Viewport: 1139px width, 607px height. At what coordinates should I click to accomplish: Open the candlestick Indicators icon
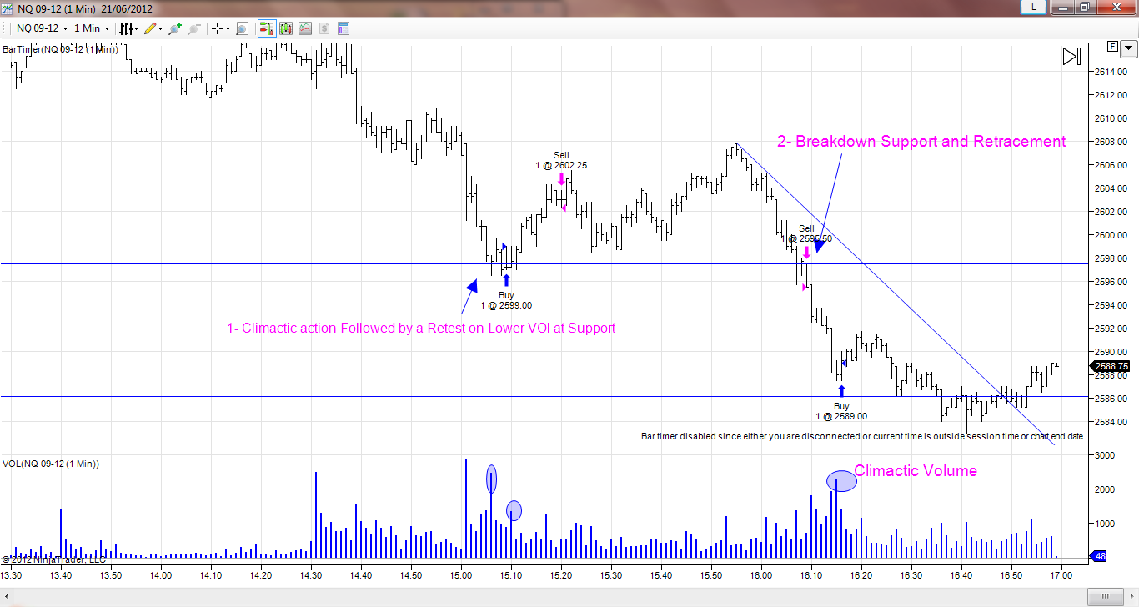click(x=286, y=28)
